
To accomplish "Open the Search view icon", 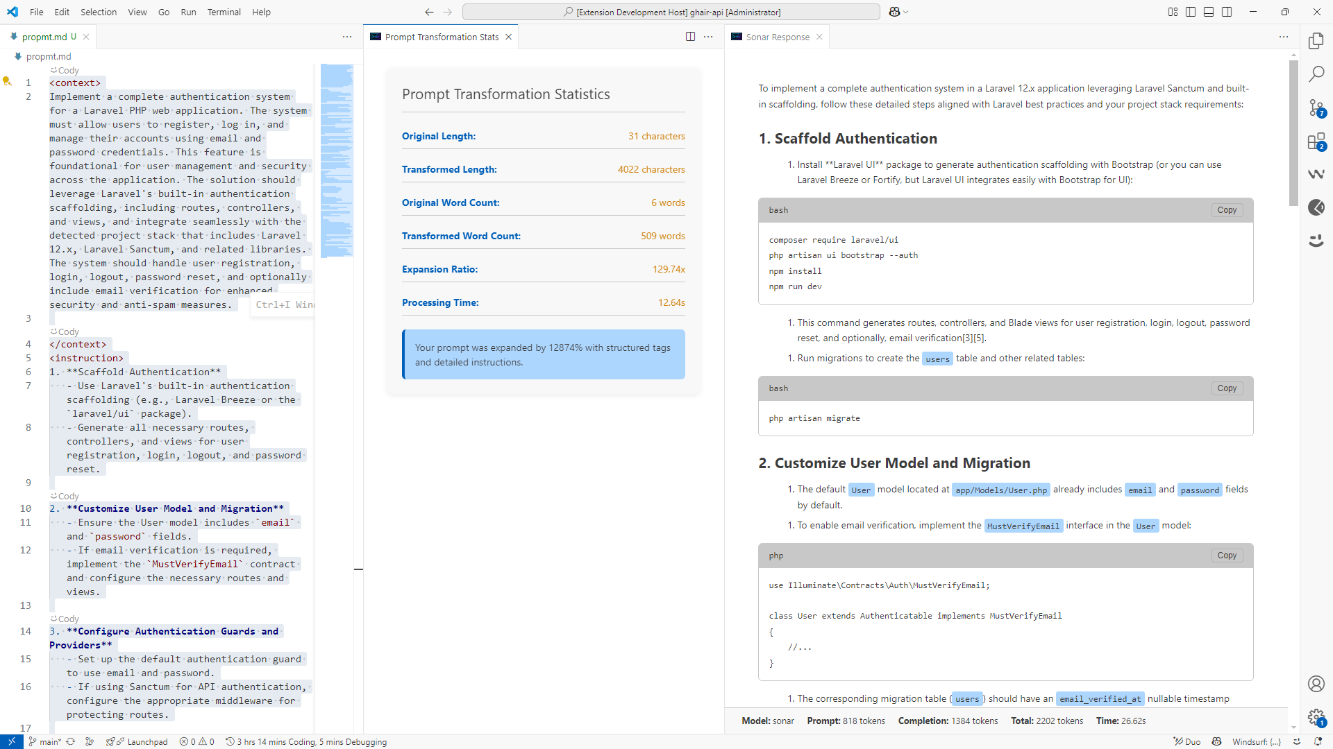I will pyautogui.click(x=1316, y=74).
